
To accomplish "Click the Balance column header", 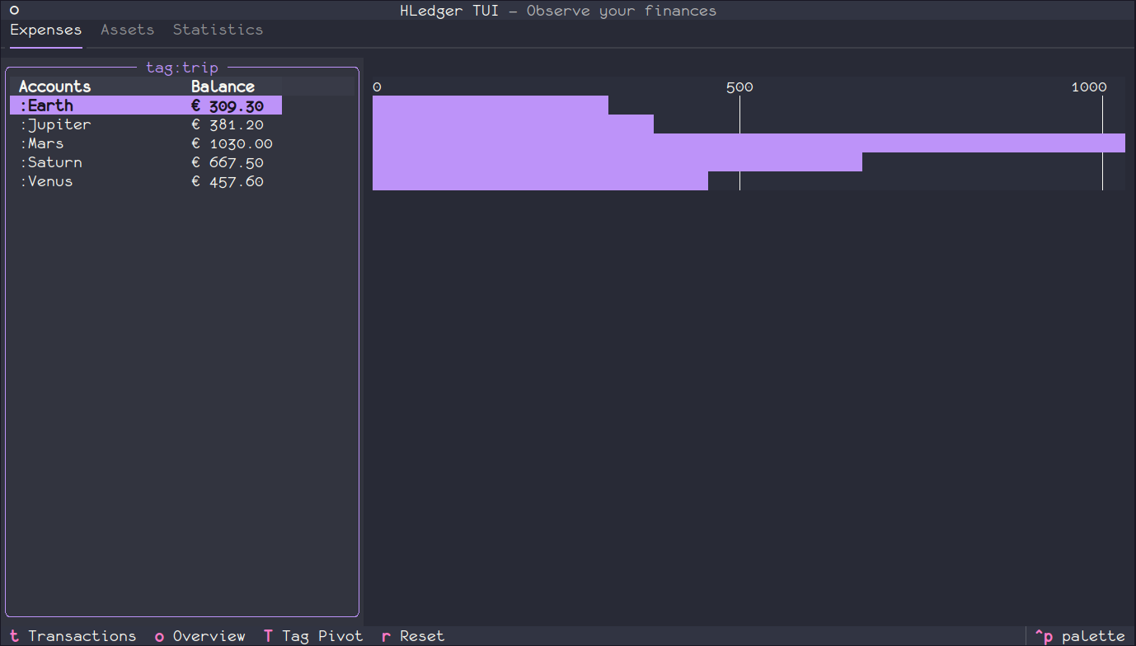I will tap(223, 86).
